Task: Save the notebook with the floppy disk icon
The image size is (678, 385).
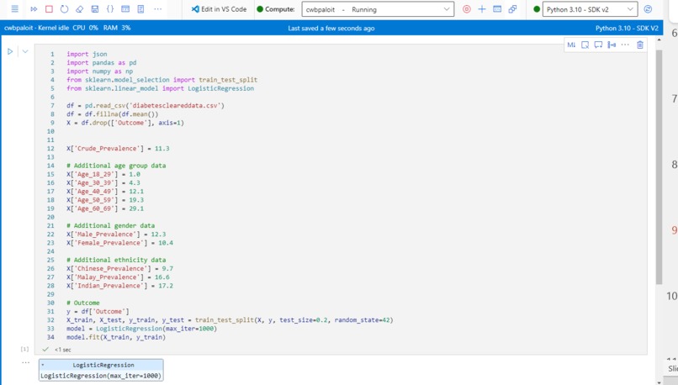Action: [95, 8]
